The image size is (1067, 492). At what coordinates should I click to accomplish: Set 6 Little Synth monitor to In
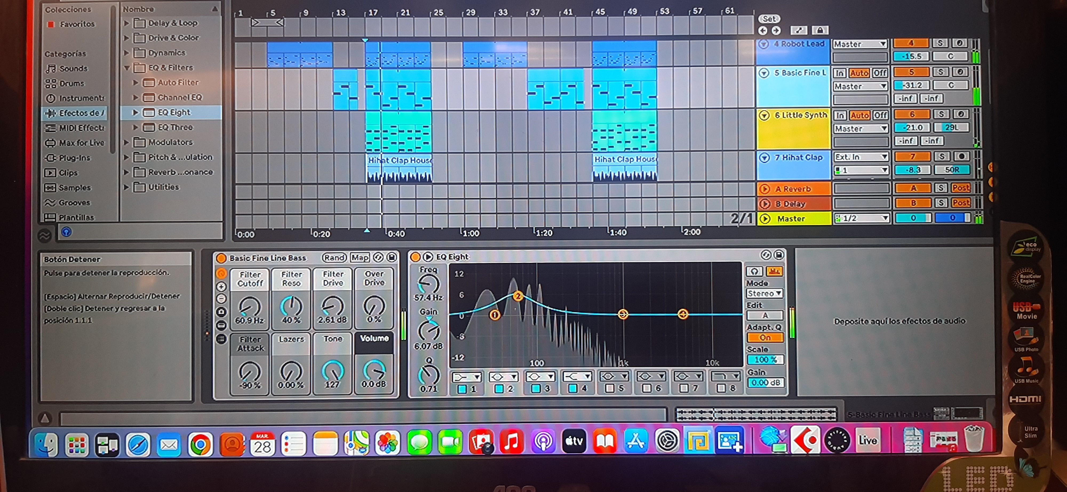click(x=840, y=115)
